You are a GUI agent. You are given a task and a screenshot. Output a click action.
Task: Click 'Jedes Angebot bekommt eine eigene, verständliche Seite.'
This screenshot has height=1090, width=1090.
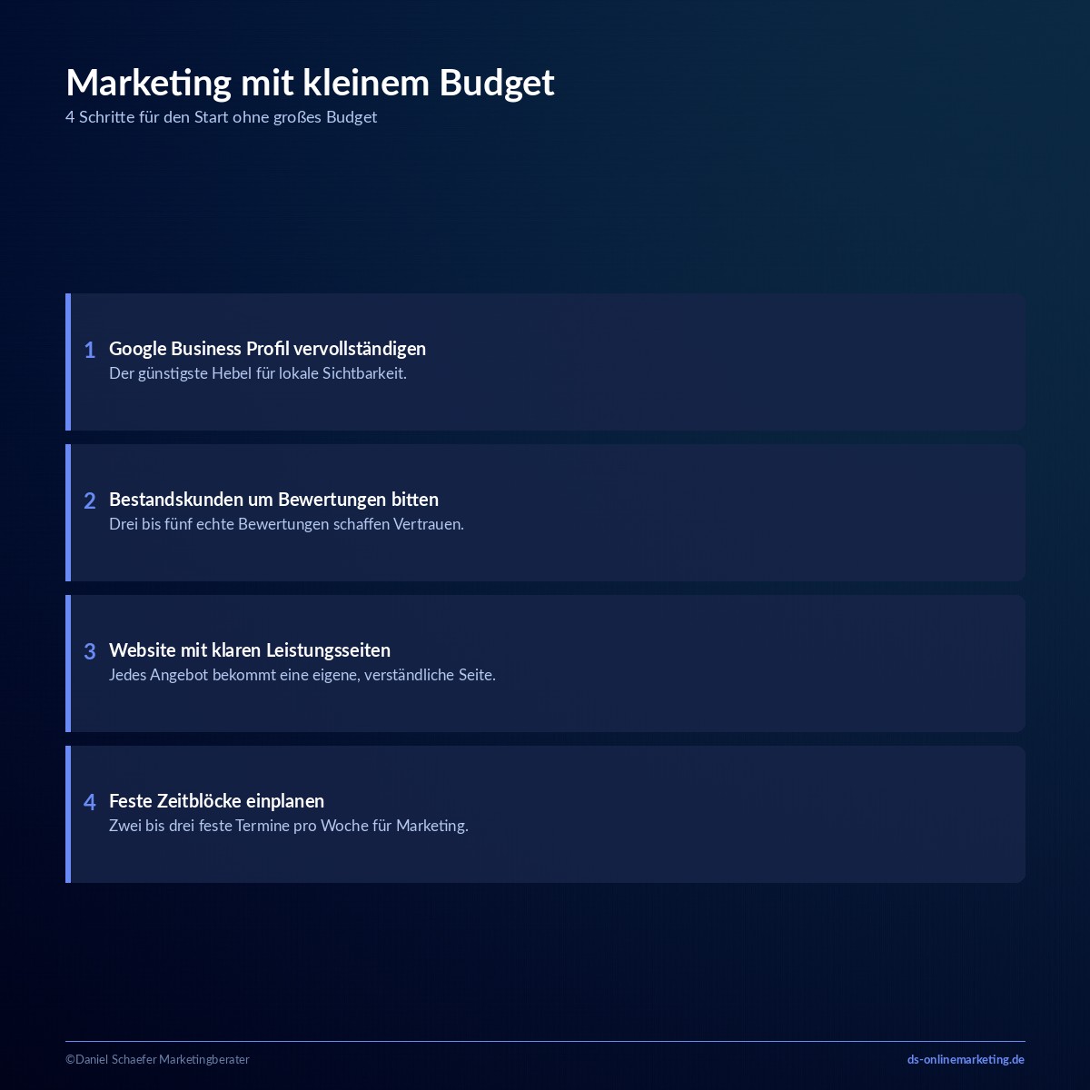point(302,675)
